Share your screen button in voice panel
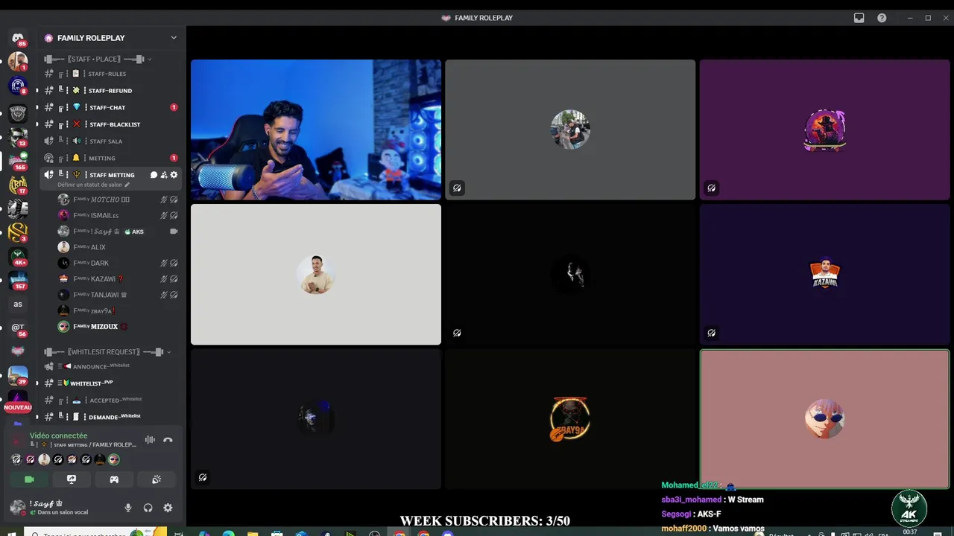This screenshot has height=536, width=954. (x=72, y=479)
